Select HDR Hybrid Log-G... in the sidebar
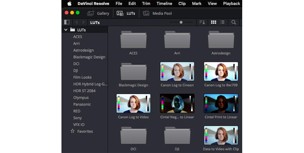This screenshot has width=304, height=153. click(x=90, y=84)
